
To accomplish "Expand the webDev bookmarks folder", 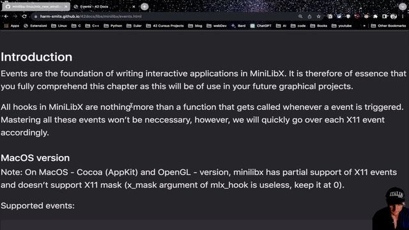I will click(217, 26).
